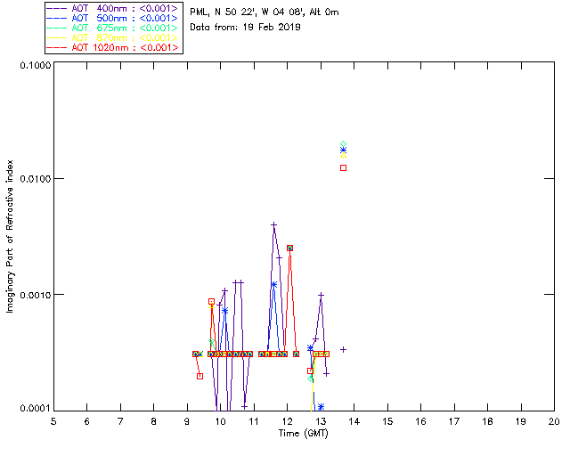Click the 0.1000 y-axis tick label
The width and height of the screenshot is (570, 456).
(x=32, y=66)
